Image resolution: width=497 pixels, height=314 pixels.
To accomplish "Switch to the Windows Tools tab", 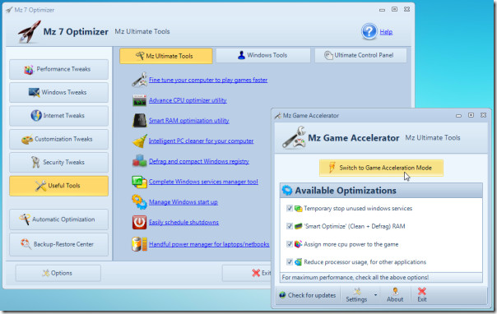I will point(263,55).
